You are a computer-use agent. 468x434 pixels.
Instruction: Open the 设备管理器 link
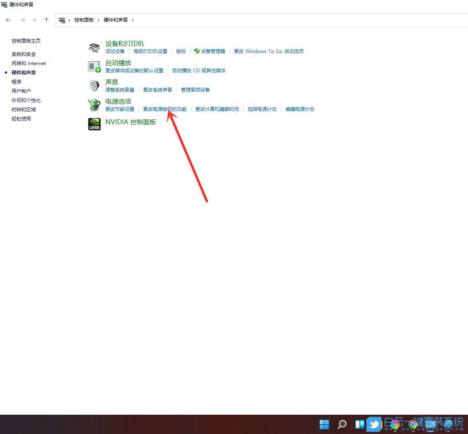pos(213,51)
